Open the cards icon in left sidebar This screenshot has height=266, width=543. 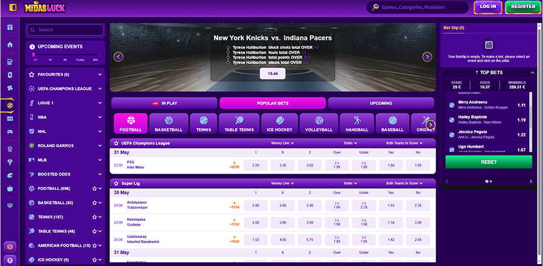pyautogui.click(x=10, y=75)
